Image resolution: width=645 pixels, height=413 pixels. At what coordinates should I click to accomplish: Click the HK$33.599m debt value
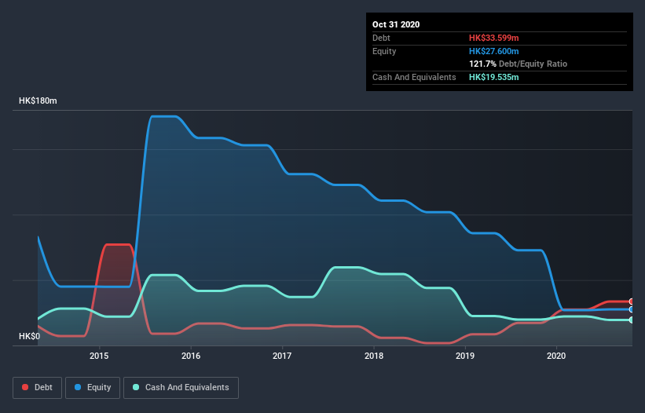click(493, 38)
